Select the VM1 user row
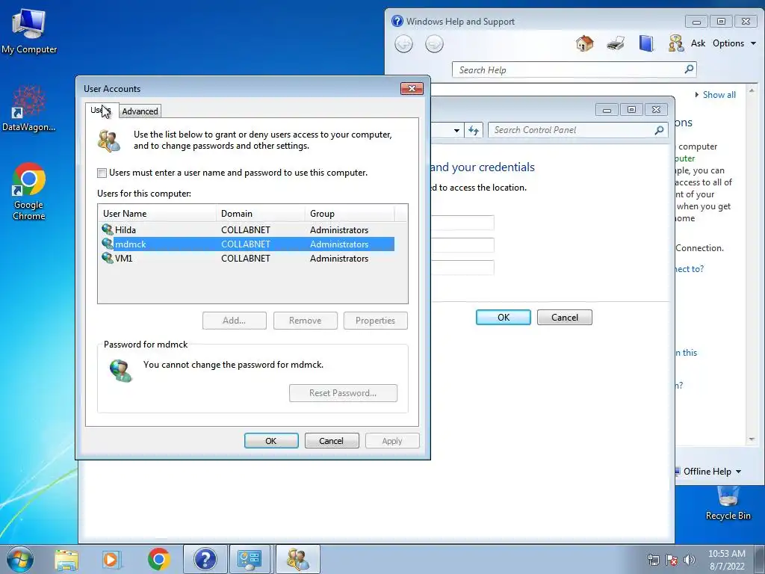765x574 pixels. pyautogui.click(x=247, y=258)
